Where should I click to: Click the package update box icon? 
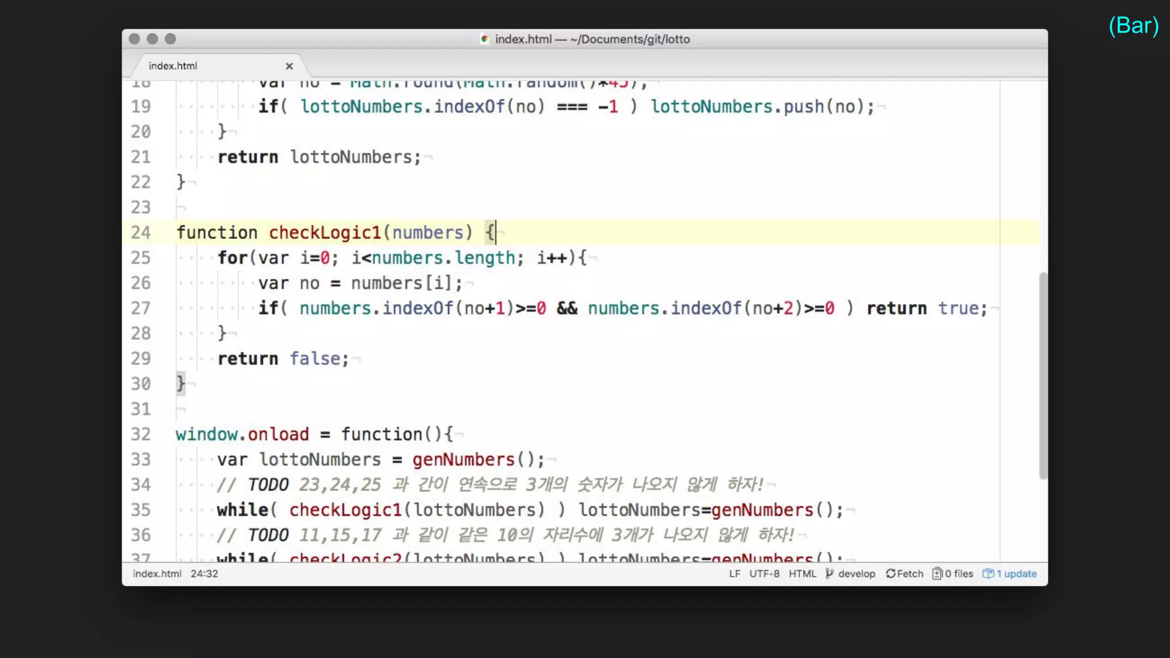coord(988,573)
